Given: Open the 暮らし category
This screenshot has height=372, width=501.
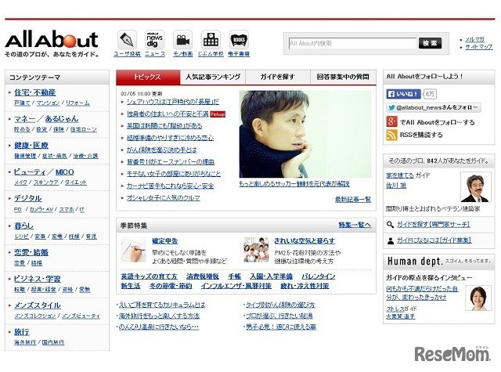Looking at the screenshot, I should coord(24,226).
